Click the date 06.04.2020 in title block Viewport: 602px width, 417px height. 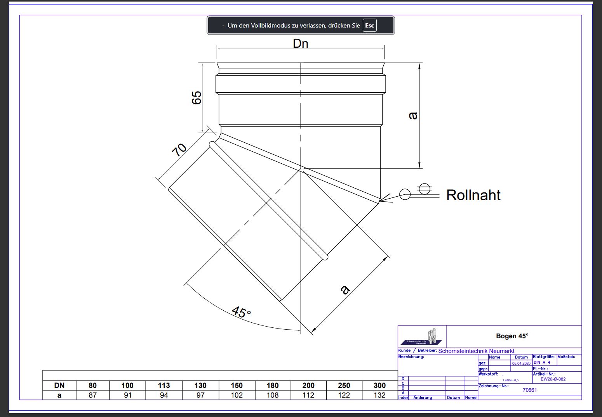521,363
